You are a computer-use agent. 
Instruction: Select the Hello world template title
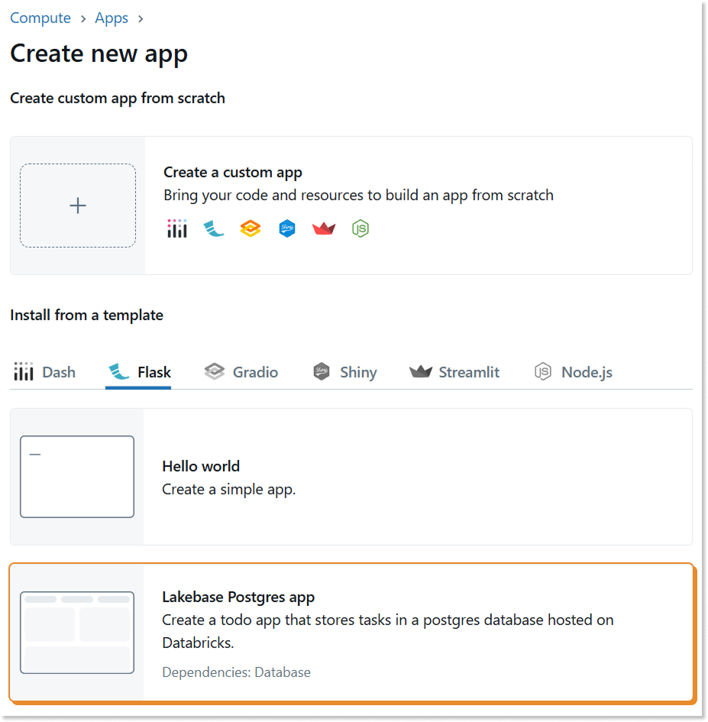(201, 467)
